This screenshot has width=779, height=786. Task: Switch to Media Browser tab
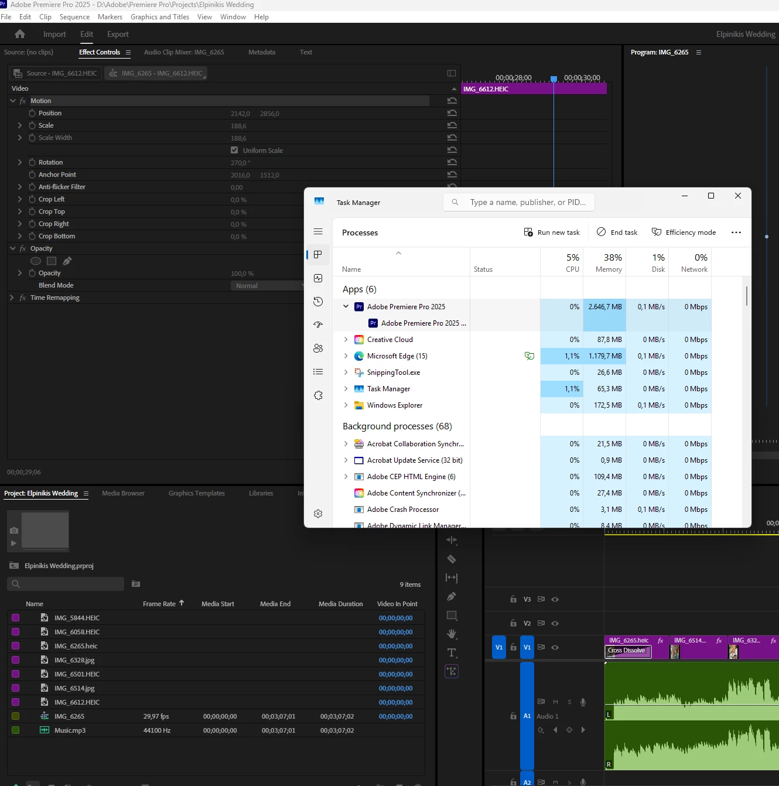point(123,493)
